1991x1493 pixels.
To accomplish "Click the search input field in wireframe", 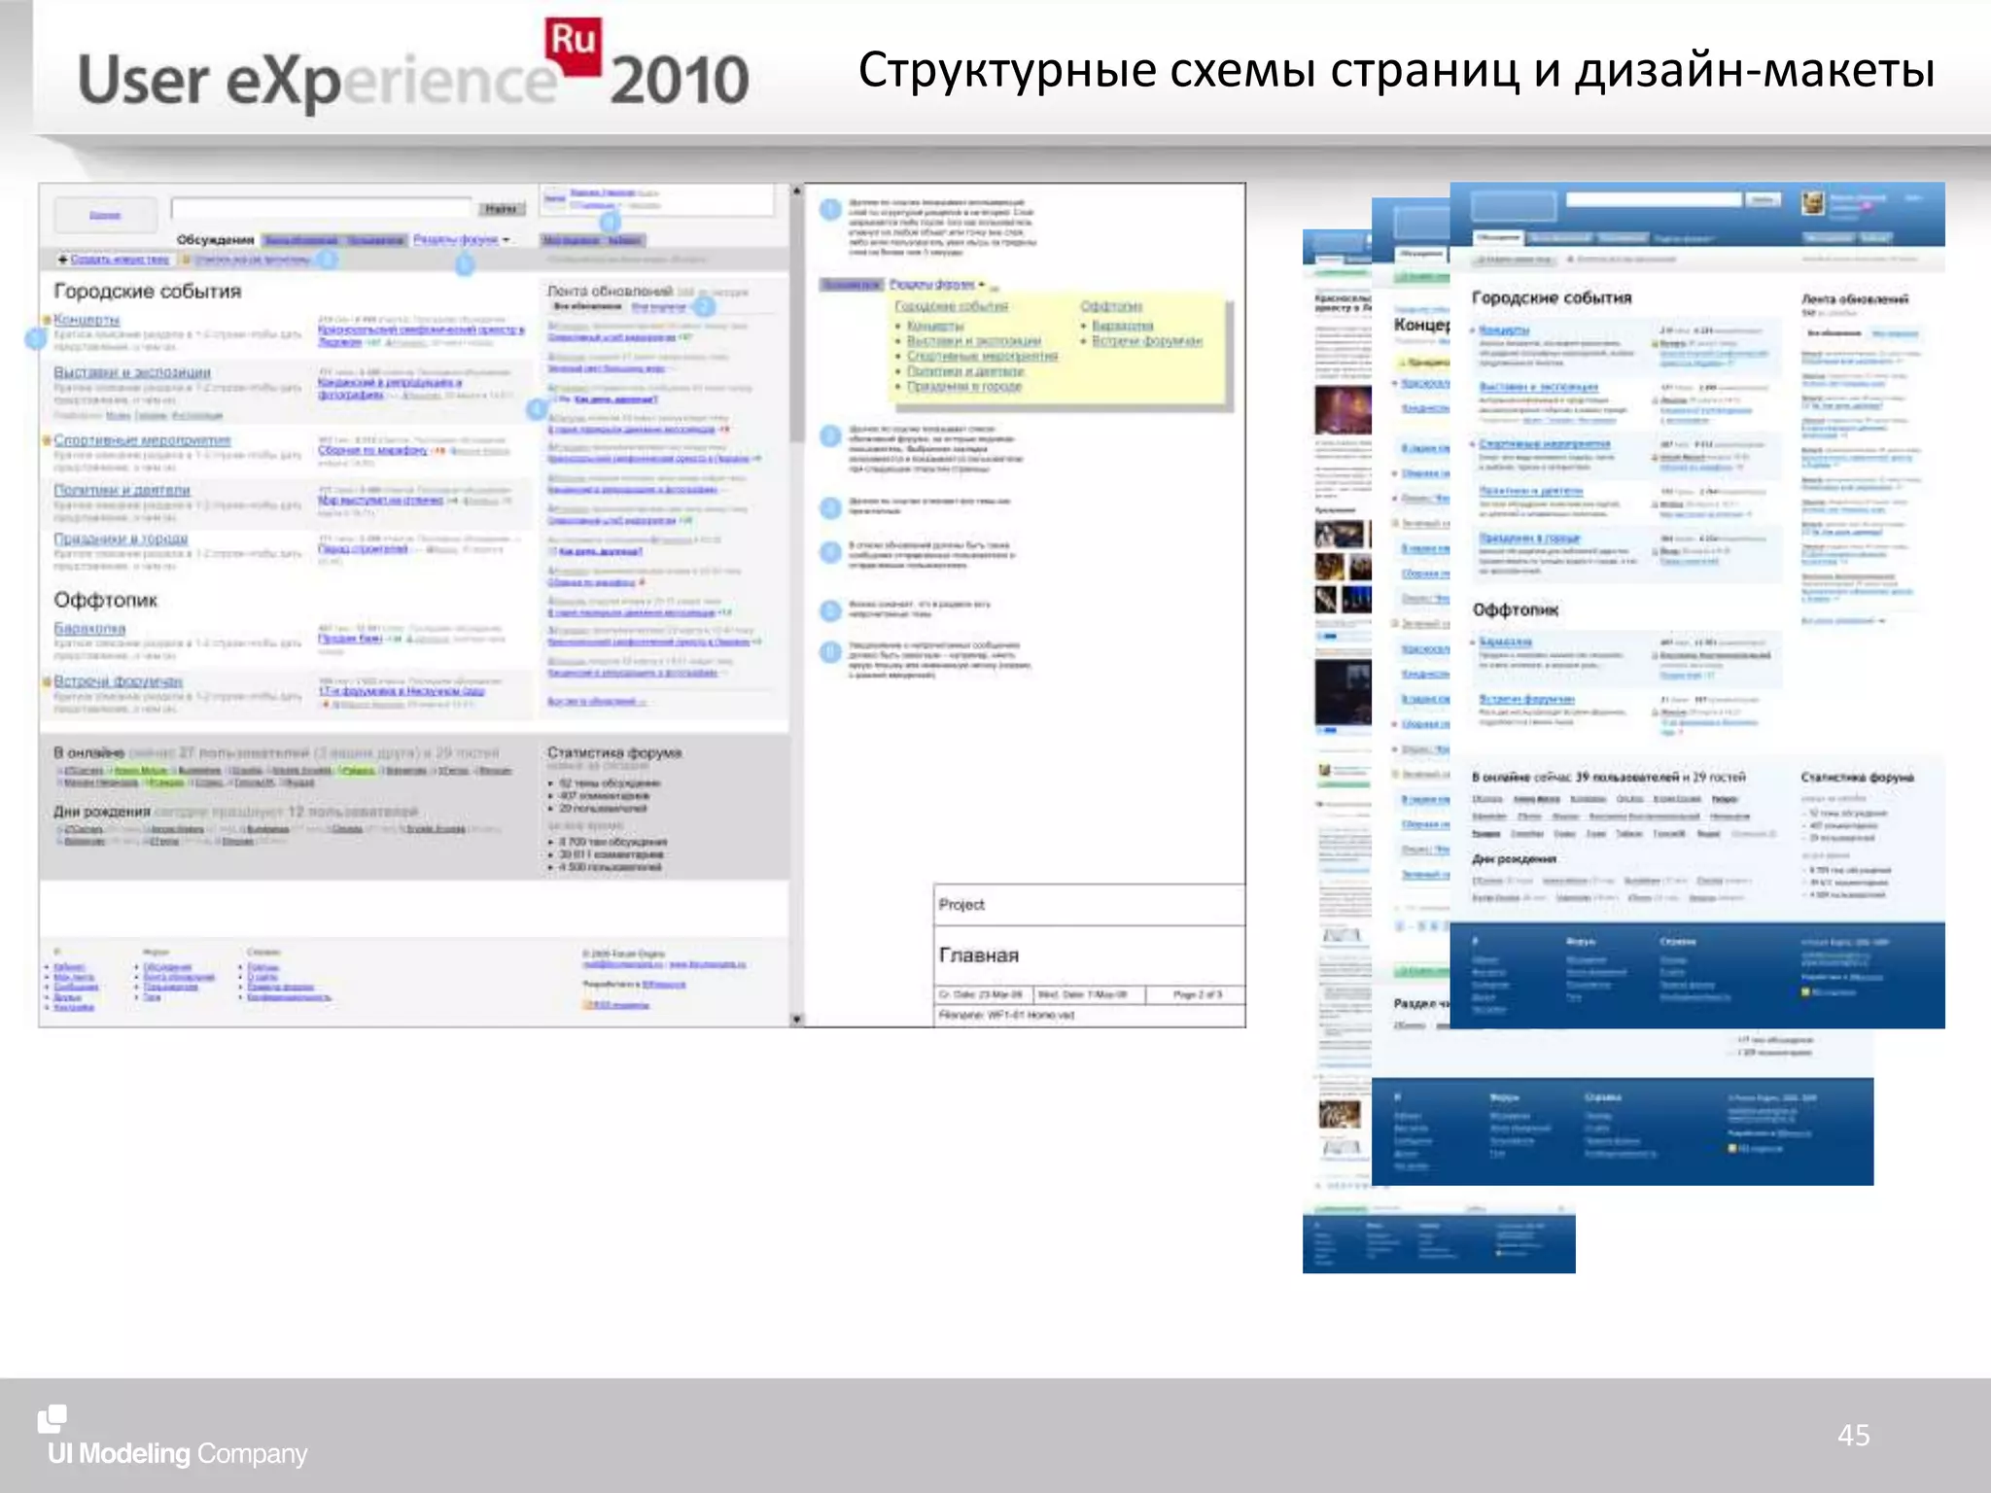I will (x=321, y=208).
